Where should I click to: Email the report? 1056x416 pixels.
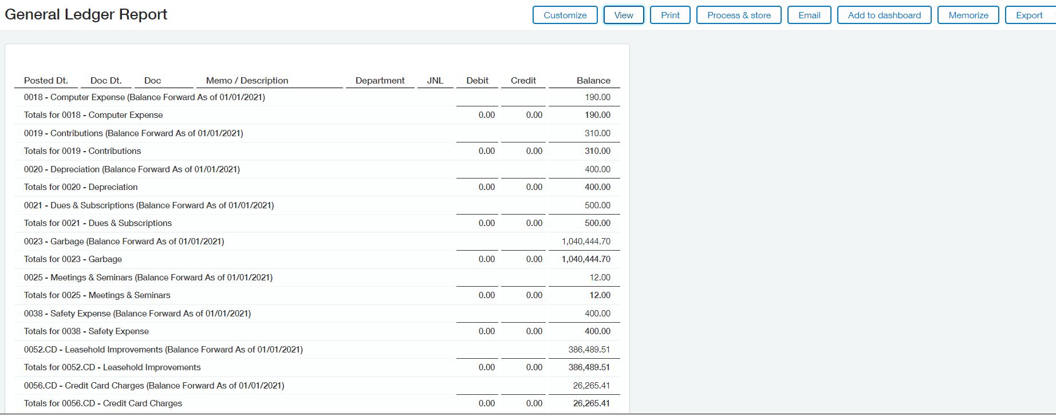809,15
